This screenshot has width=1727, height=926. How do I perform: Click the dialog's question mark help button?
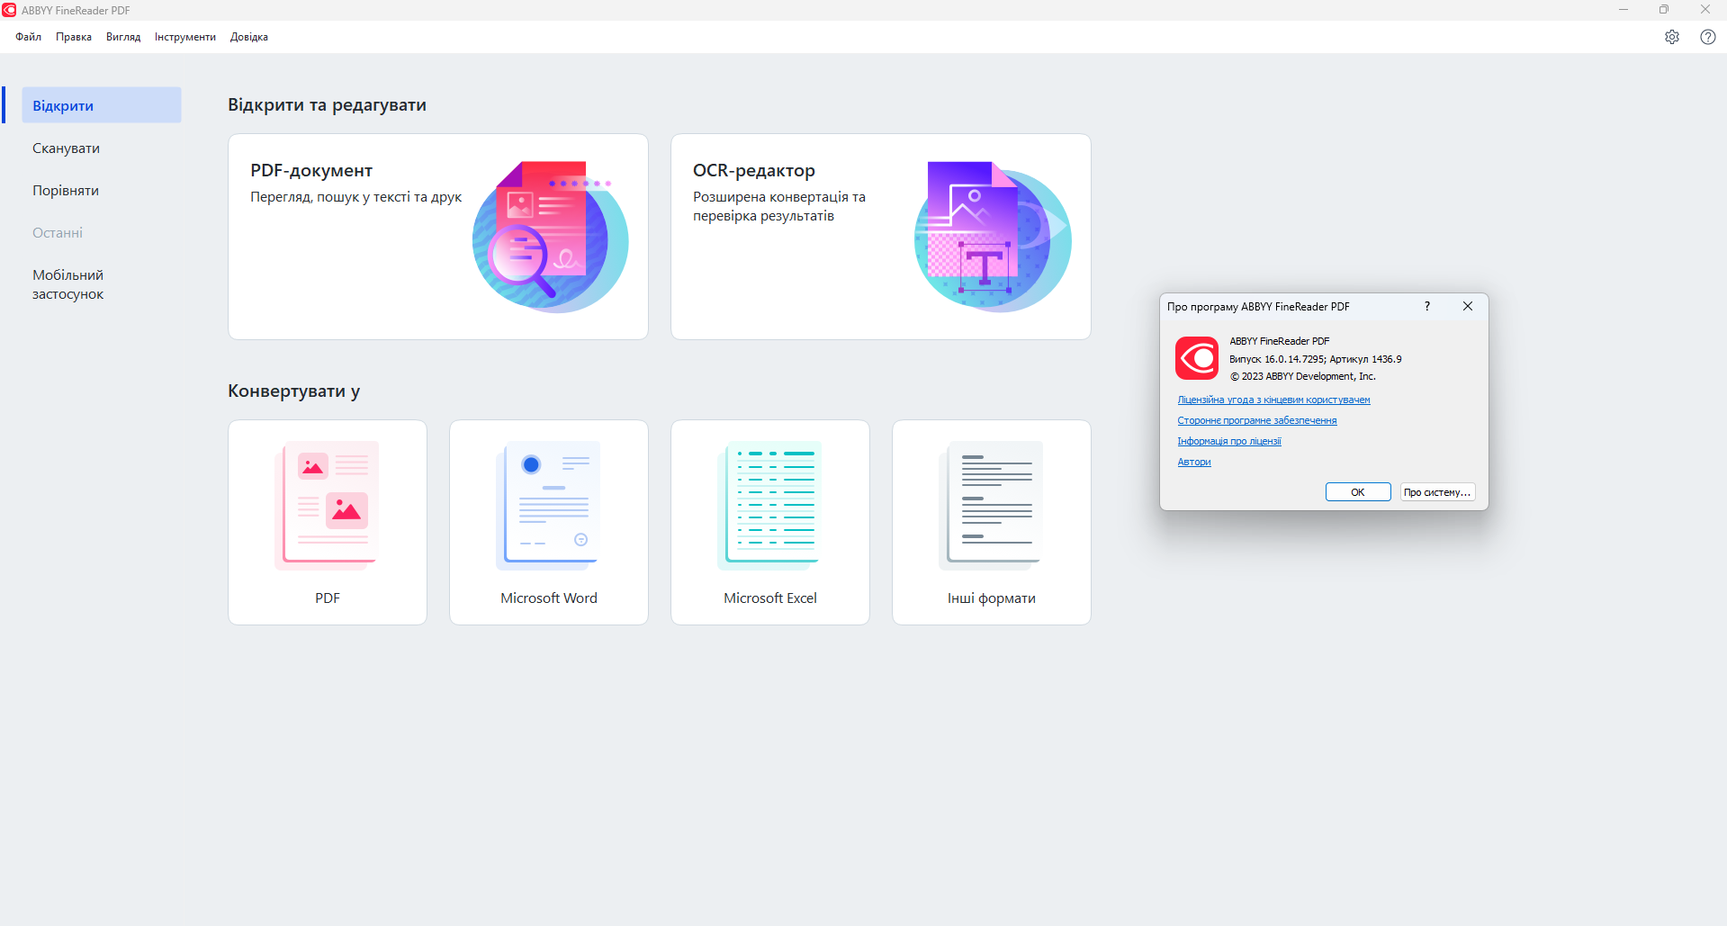1427,307
